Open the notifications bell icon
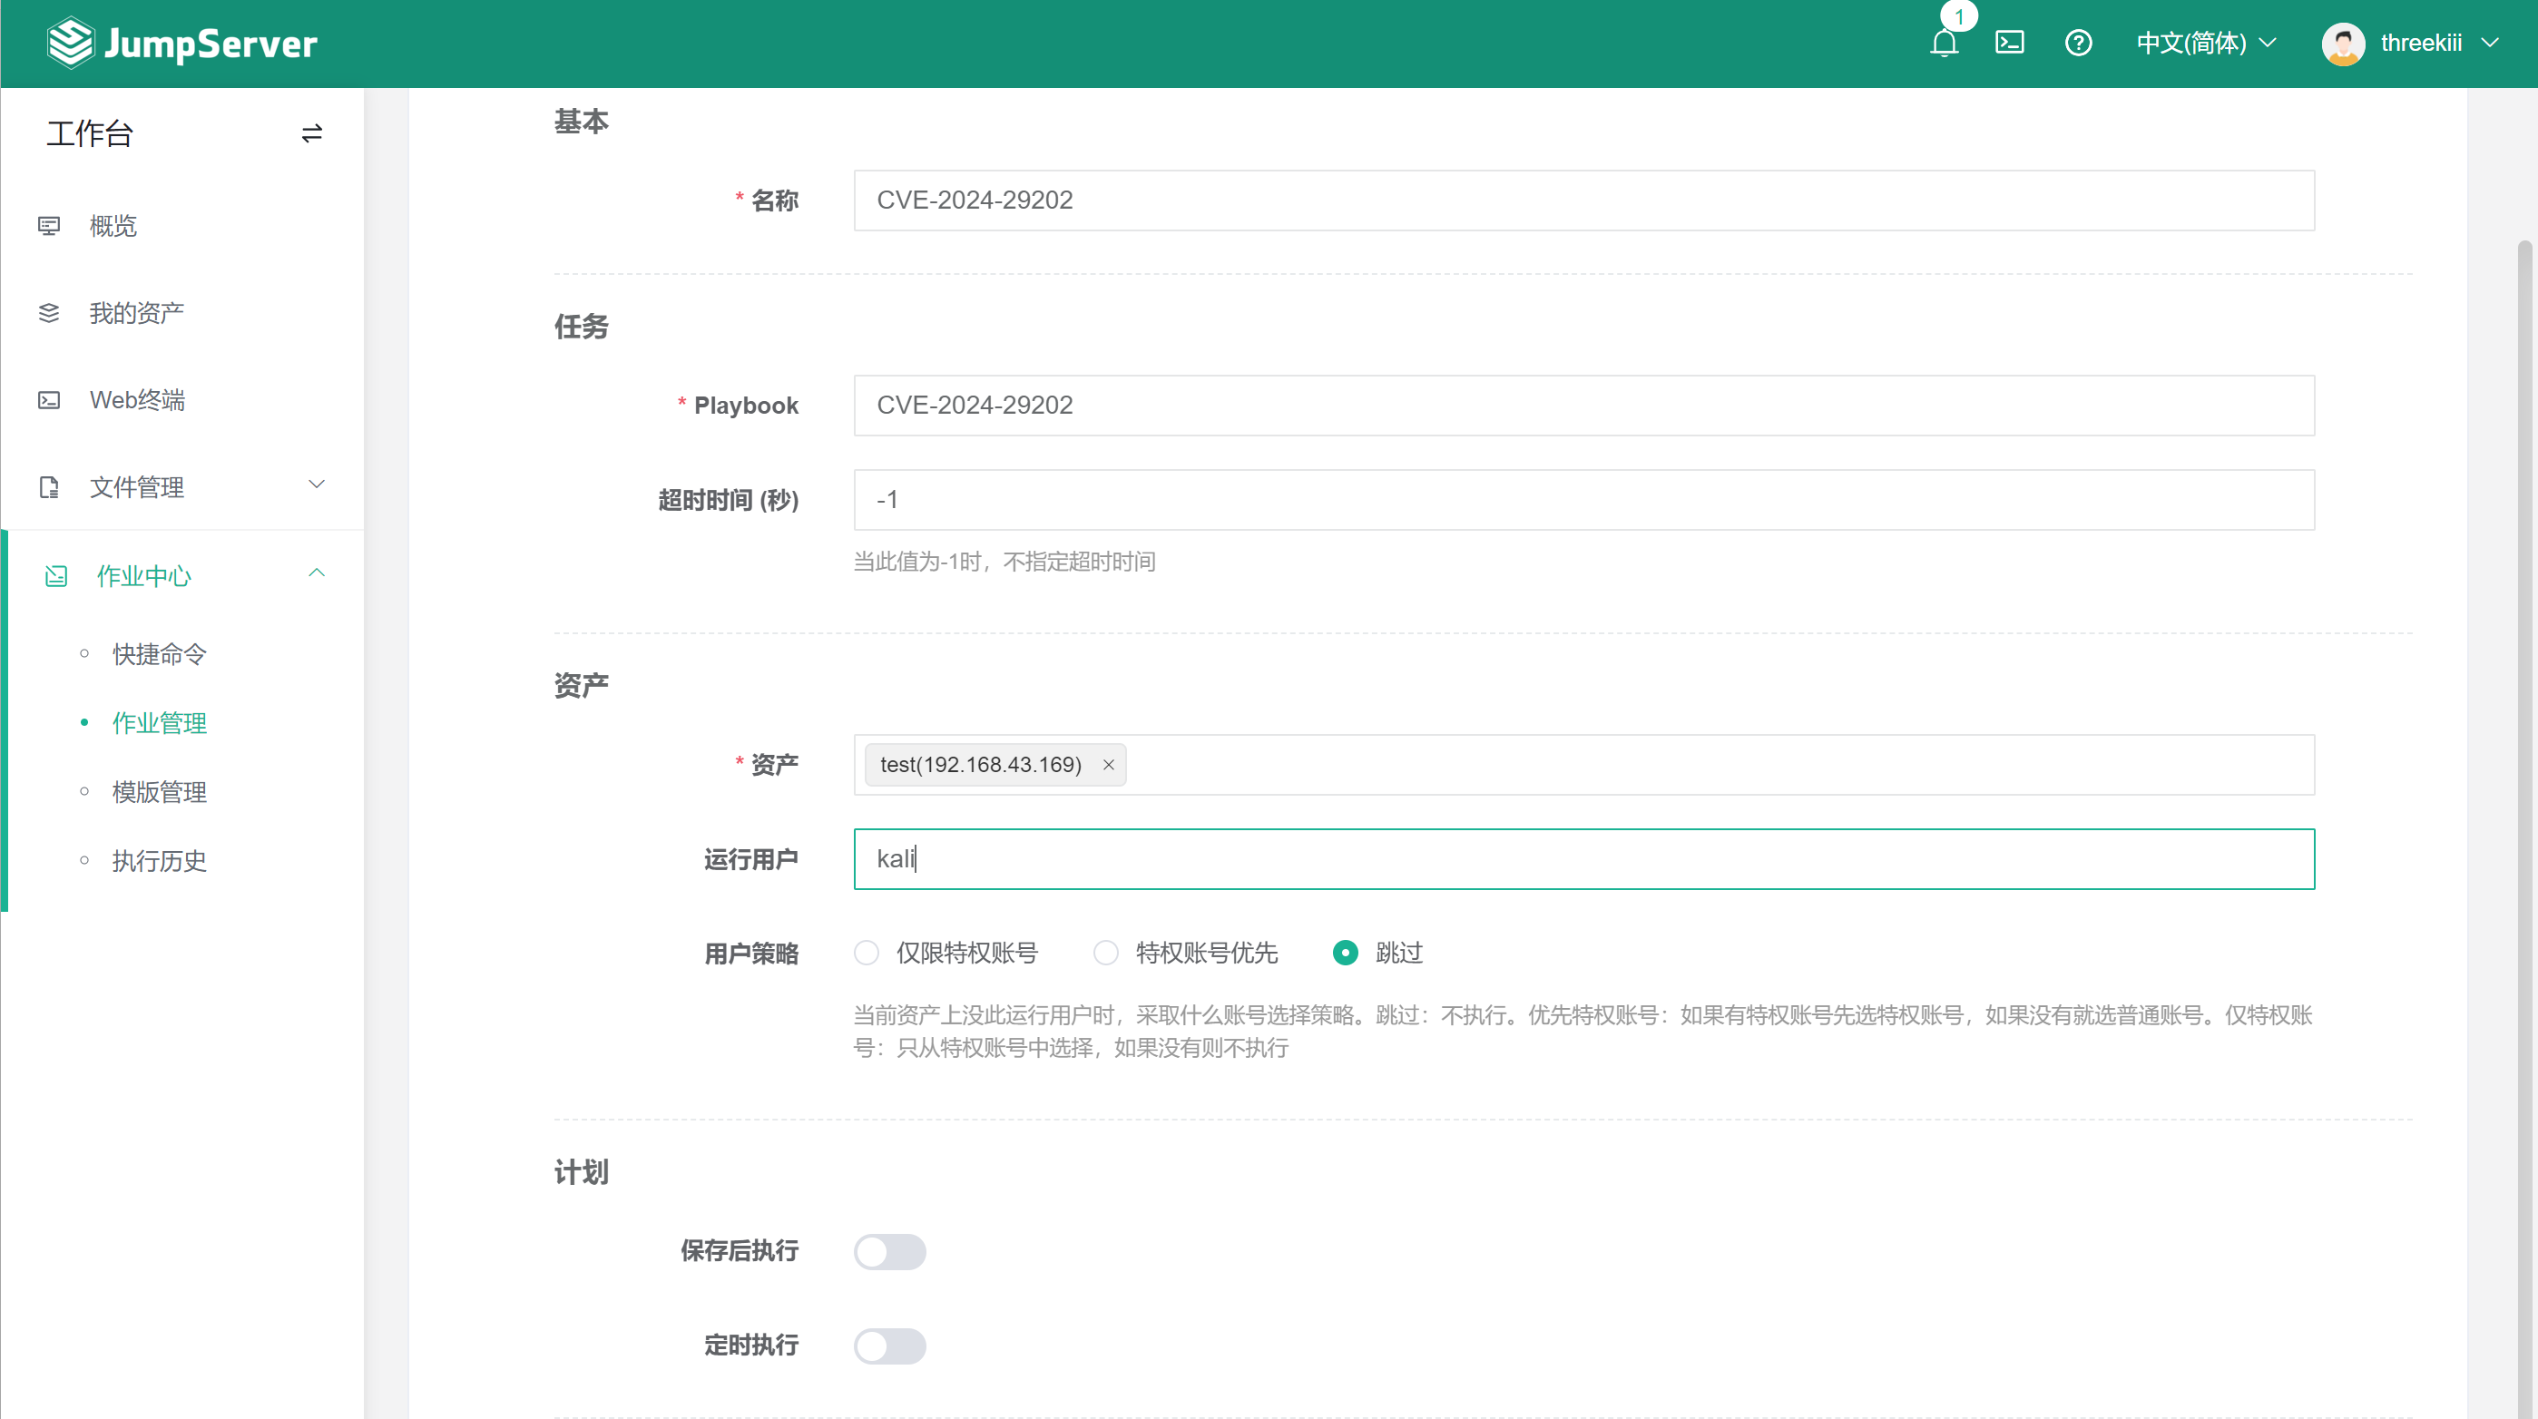2538x1419 pixels. [1944, 44]
